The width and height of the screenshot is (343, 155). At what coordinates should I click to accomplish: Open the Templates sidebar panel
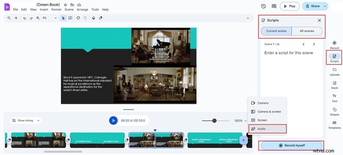(334, 125)
